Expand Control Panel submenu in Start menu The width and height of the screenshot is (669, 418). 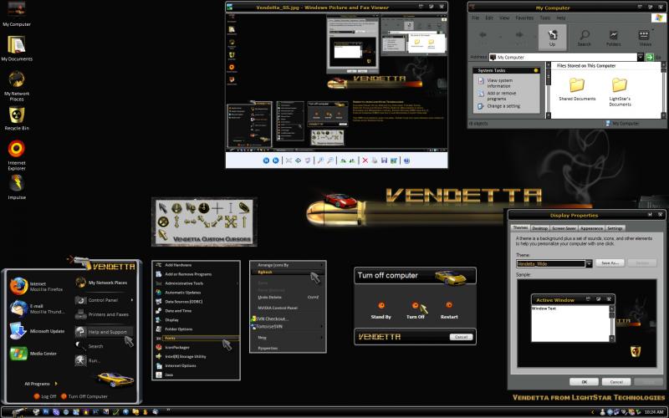click(x=104, y=300)
